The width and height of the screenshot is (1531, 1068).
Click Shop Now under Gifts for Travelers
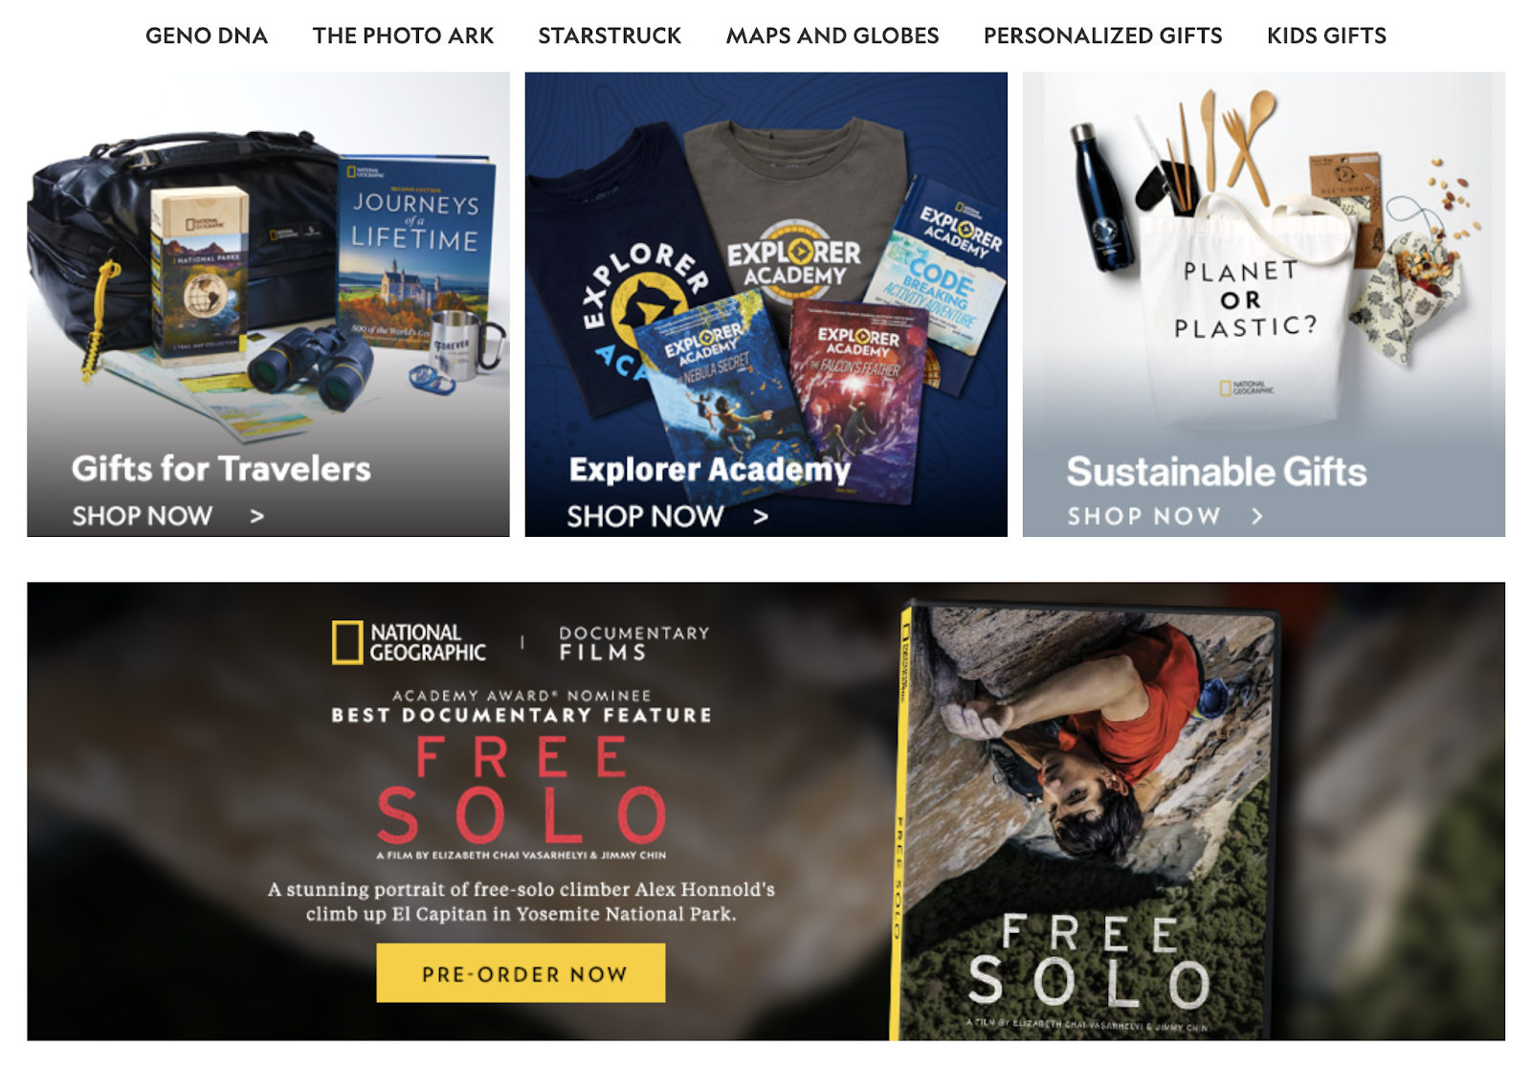[142, 517]
